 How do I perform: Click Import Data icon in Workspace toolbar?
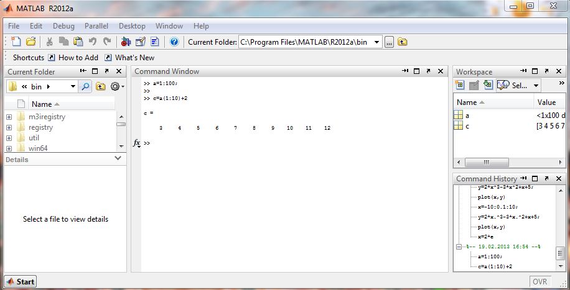(487, 85)
